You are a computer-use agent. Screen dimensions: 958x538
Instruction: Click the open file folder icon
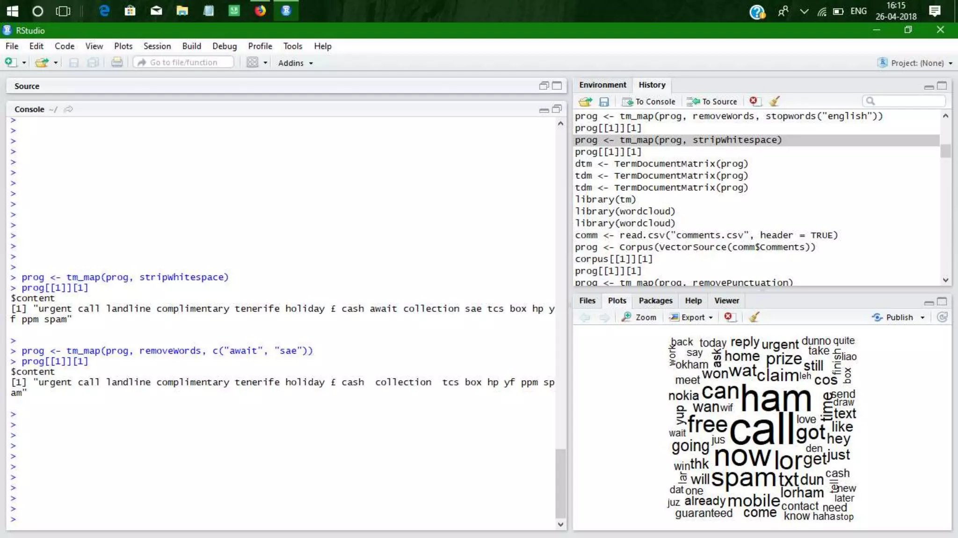[42, 63]
